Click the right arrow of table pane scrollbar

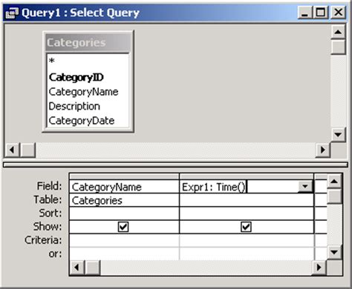click(x=323, y=150)
